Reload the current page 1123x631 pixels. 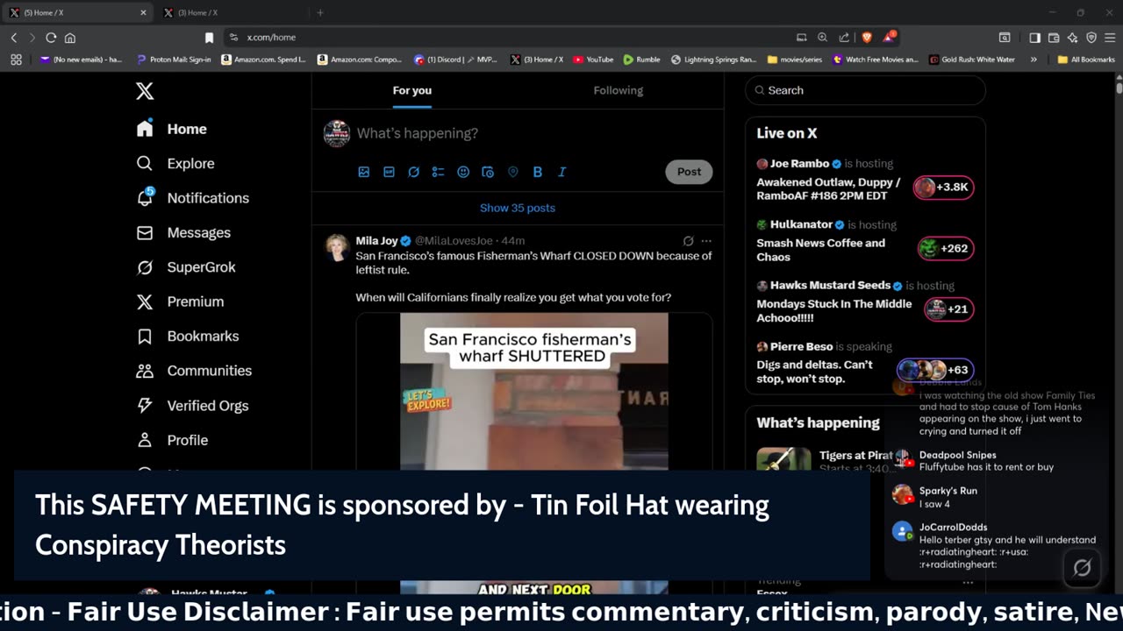51,38
